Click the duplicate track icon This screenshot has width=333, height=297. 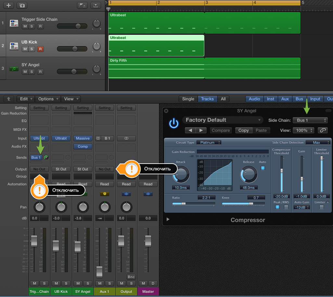tap(22, 5)
